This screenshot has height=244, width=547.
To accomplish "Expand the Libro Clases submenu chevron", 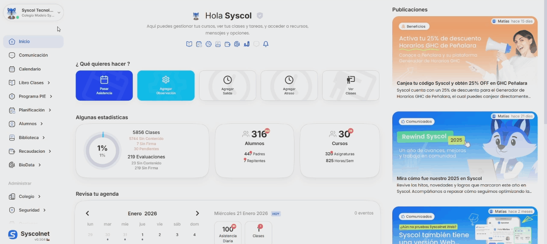I will coord(49,83).
